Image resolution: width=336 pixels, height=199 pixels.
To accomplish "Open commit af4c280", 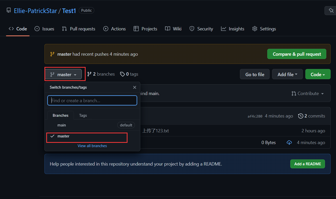I will tap(255, 116).
